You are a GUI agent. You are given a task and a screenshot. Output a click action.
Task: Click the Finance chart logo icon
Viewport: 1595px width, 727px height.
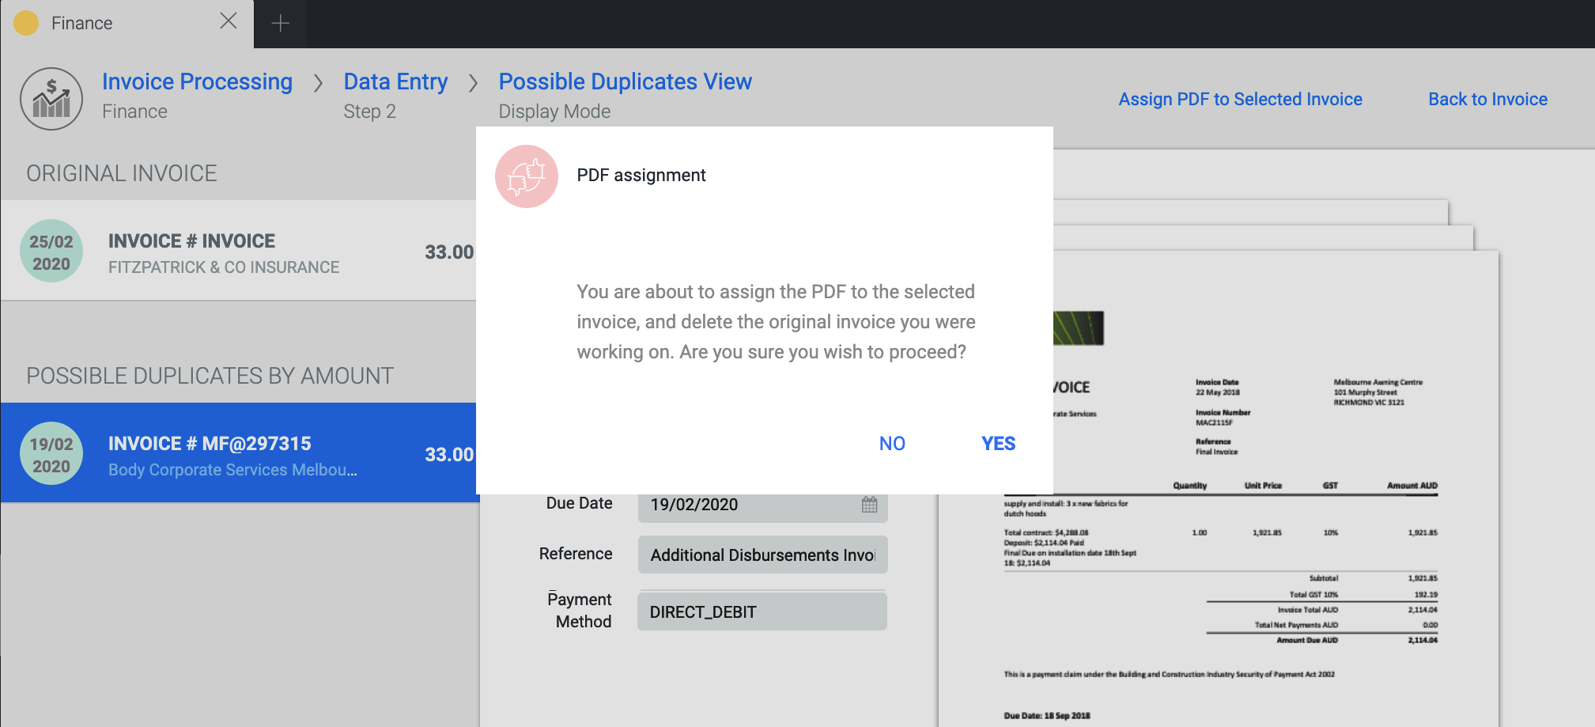tap(51, 99)
